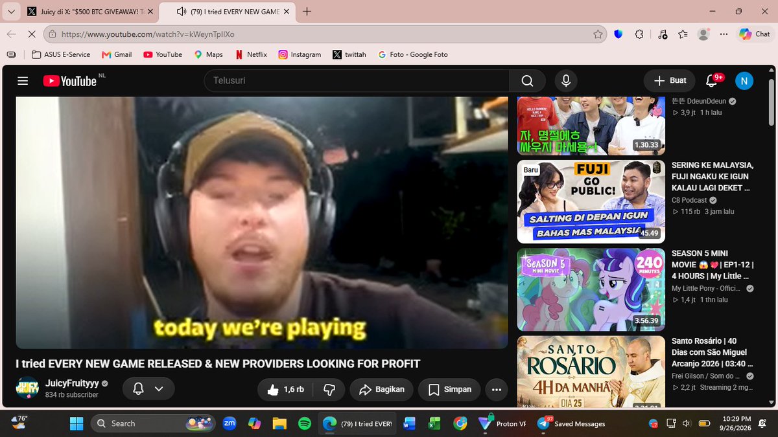Click the Buat create button
Viewport: 778px width, 437px height.
click(x=670, y=81)
